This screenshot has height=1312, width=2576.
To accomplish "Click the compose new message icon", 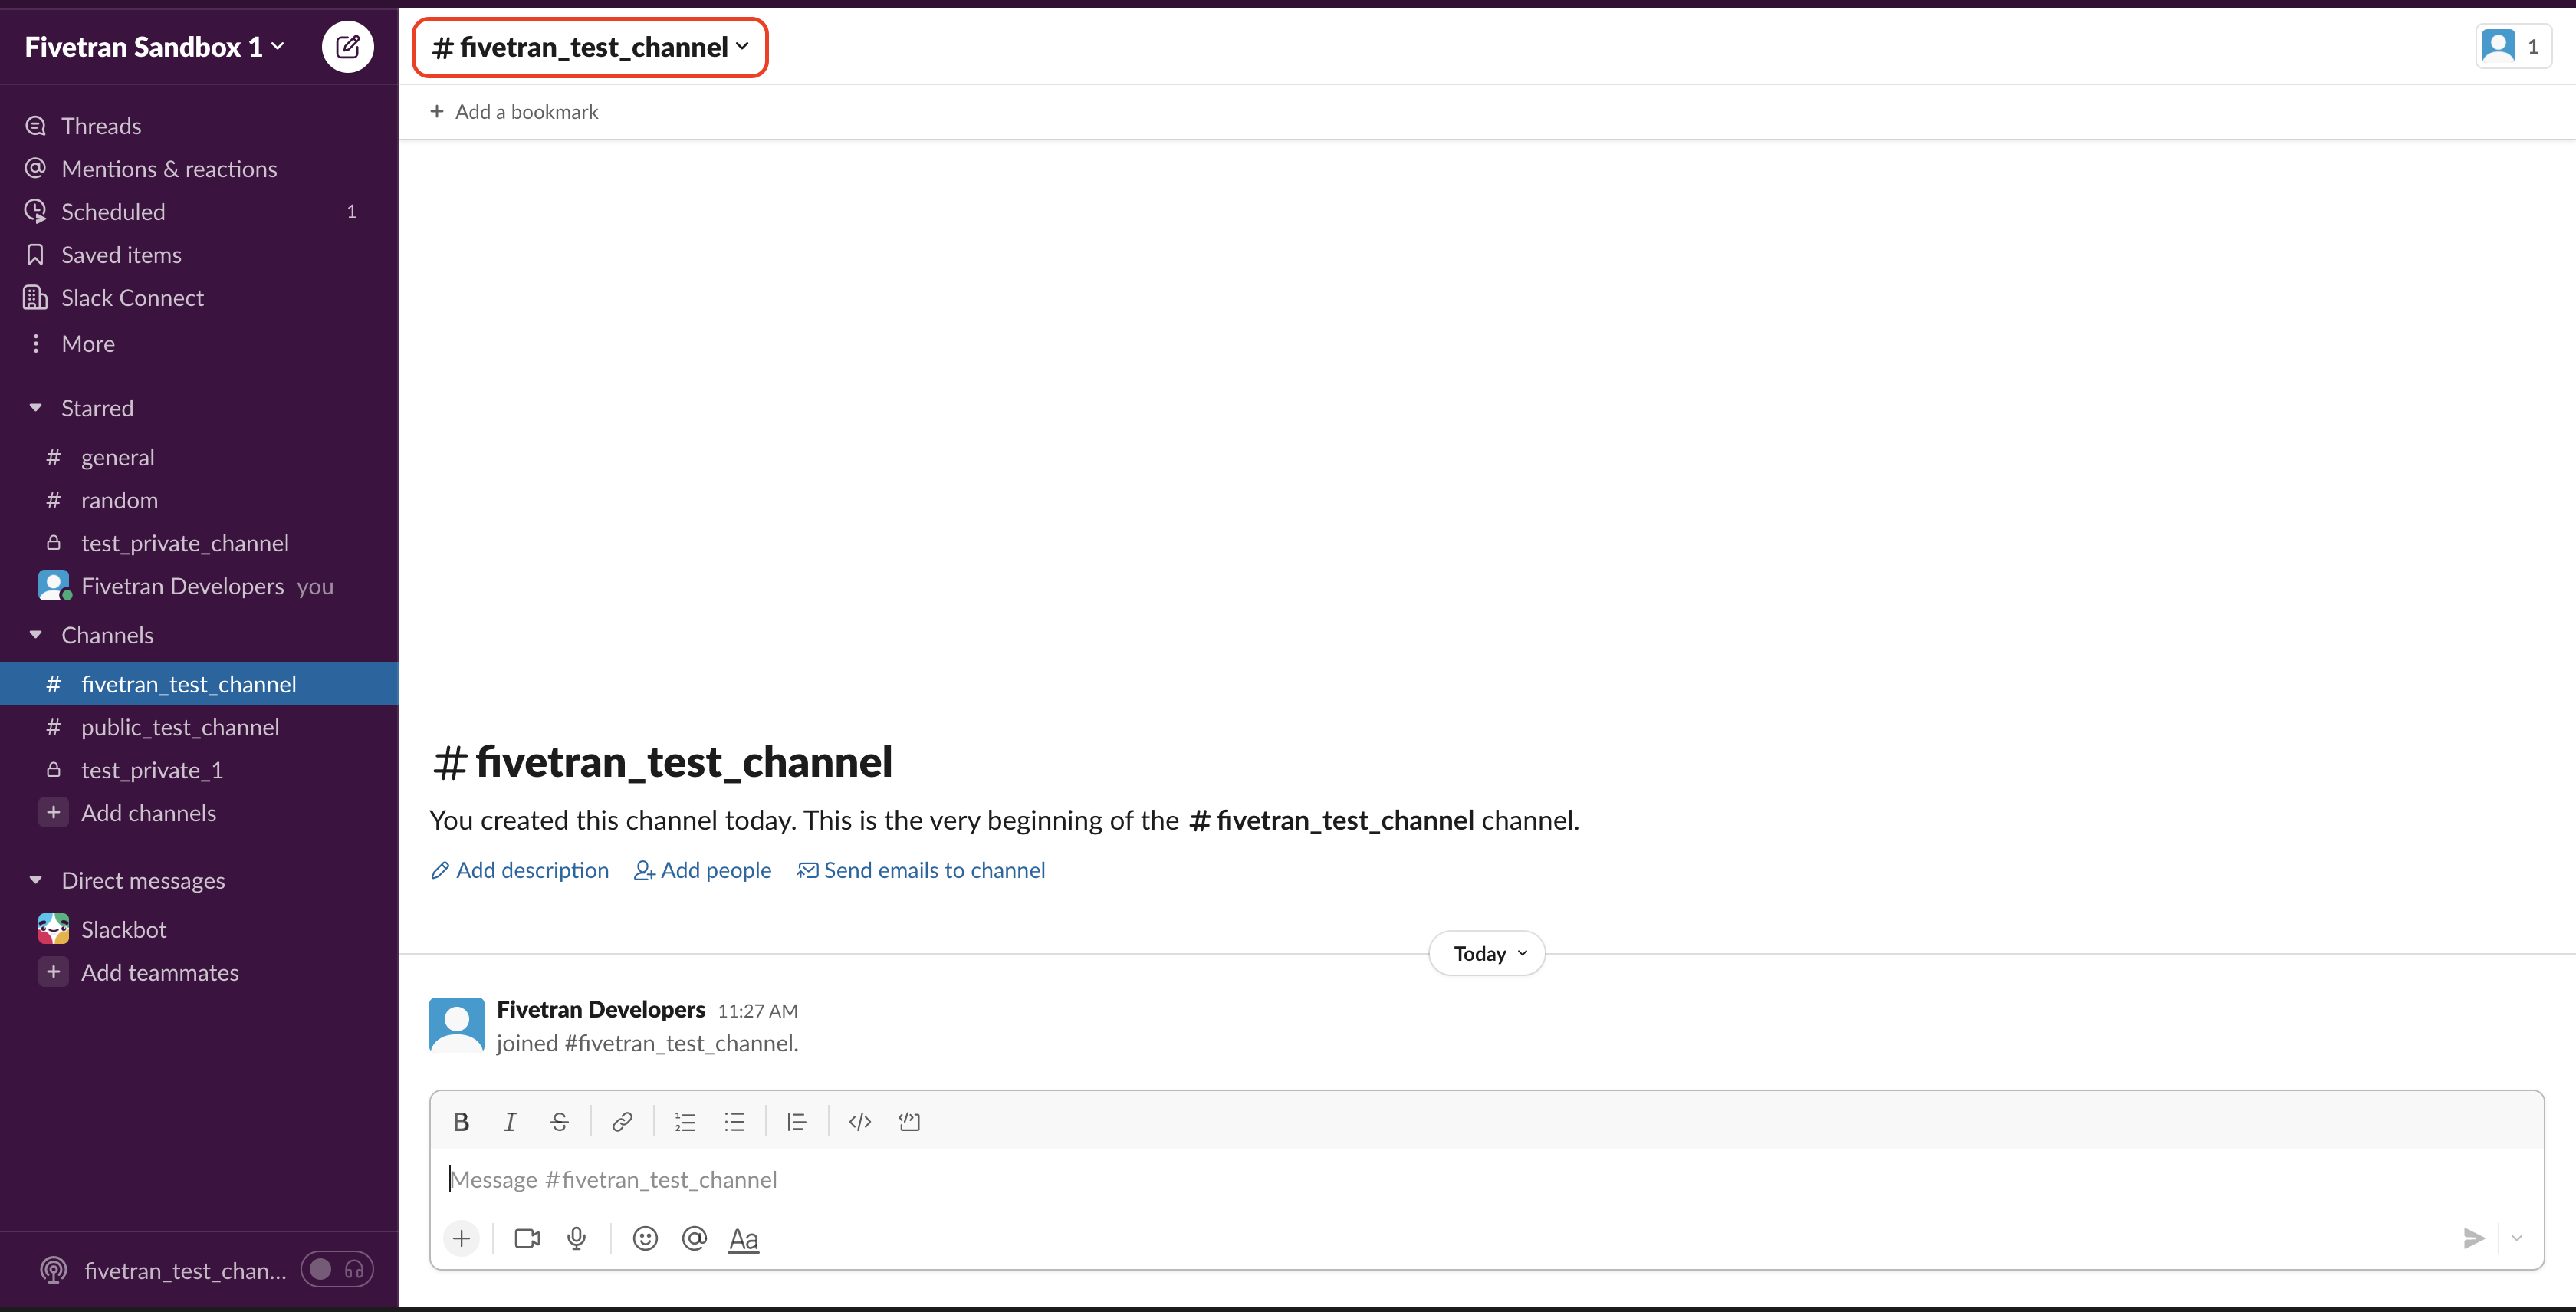I will [347, 47].
